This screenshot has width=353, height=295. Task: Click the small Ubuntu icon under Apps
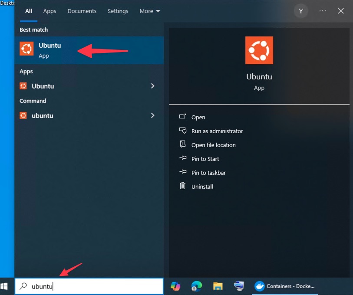[23, 86]
